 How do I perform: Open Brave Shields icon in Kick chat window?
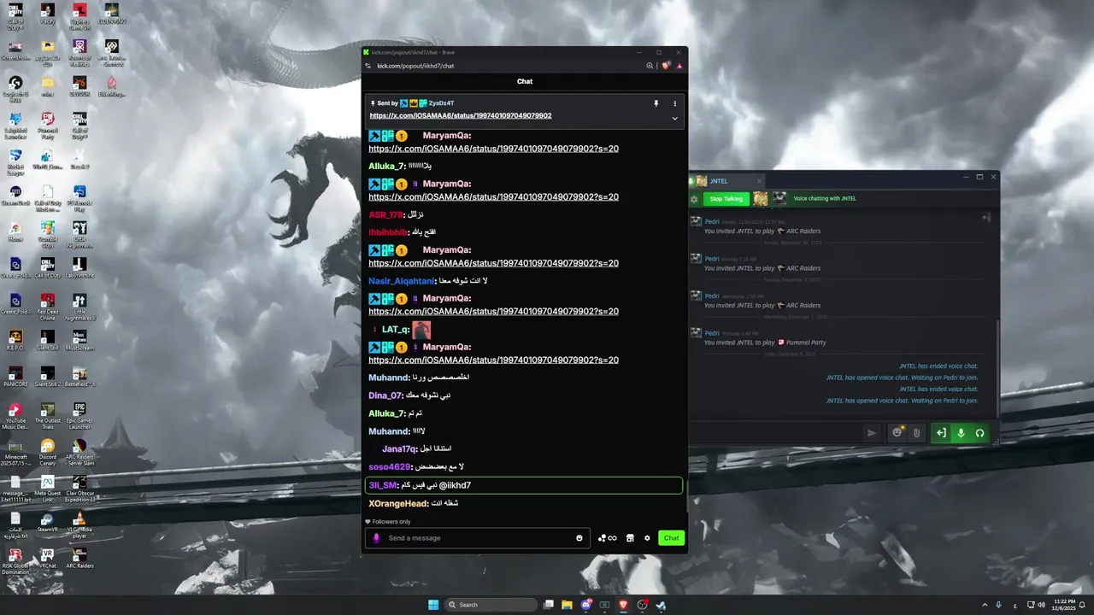[x=666, y=66]
